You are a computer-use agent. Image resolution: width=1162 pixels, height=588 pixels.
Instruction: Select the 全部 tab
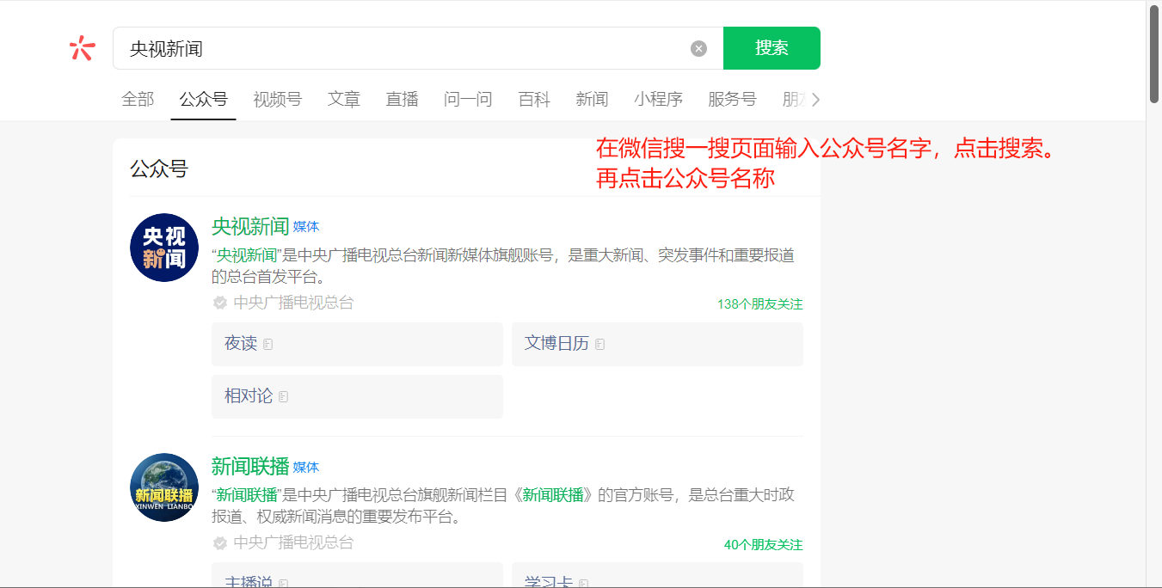(x=138, y=100)
